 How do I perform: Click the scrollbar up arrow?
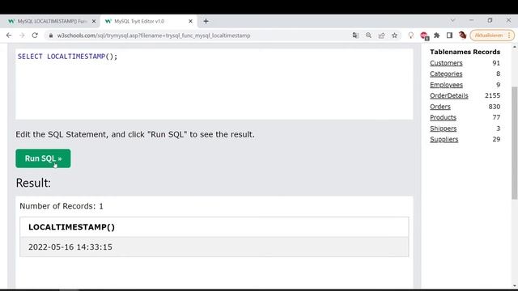tap(515, 47)
